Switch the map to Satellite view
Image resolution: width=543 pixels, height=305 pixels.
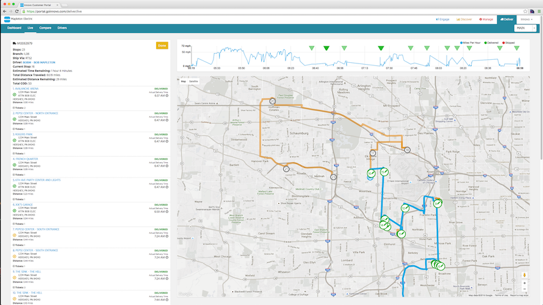pos(193,81)
